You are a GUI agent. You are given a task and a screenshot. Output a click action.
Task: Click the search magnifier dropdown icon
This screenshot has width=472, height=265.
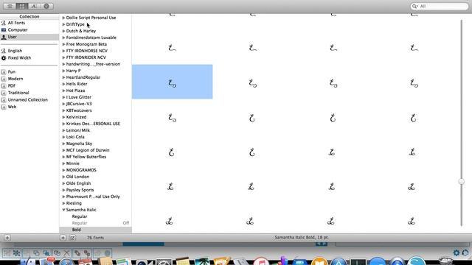pyautogui.click(x=415, y=6)
